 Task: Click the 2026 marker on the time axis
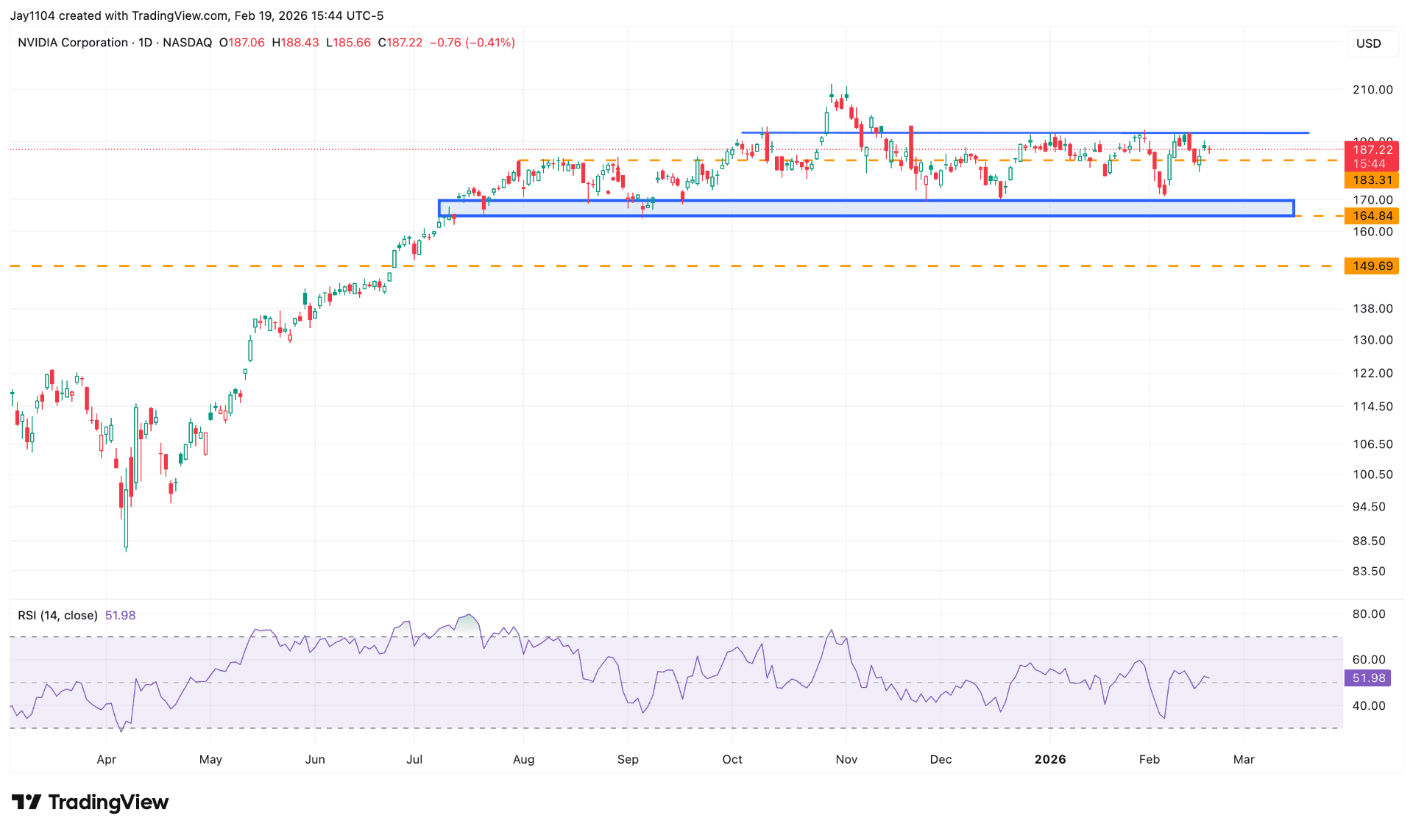point(1051,759)
